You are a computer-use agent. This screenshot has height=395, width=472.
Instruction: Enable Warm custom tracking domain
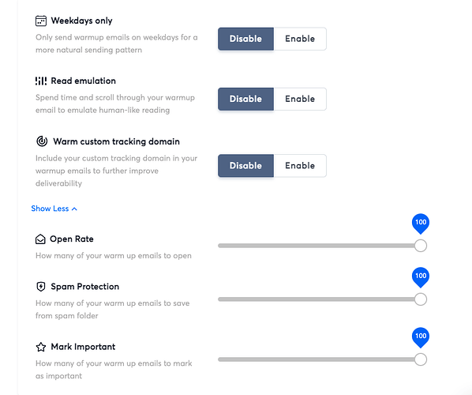pyautogui.click(x=300, y=166)
